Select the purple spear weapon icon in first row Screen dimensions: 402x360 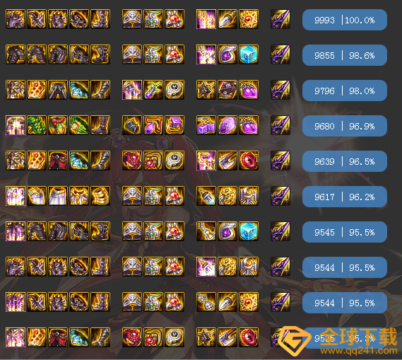280,19
